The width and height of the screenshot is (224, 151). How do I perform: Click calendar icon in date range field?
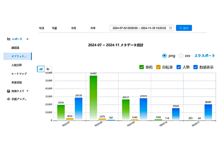click(x=171, y=28)
